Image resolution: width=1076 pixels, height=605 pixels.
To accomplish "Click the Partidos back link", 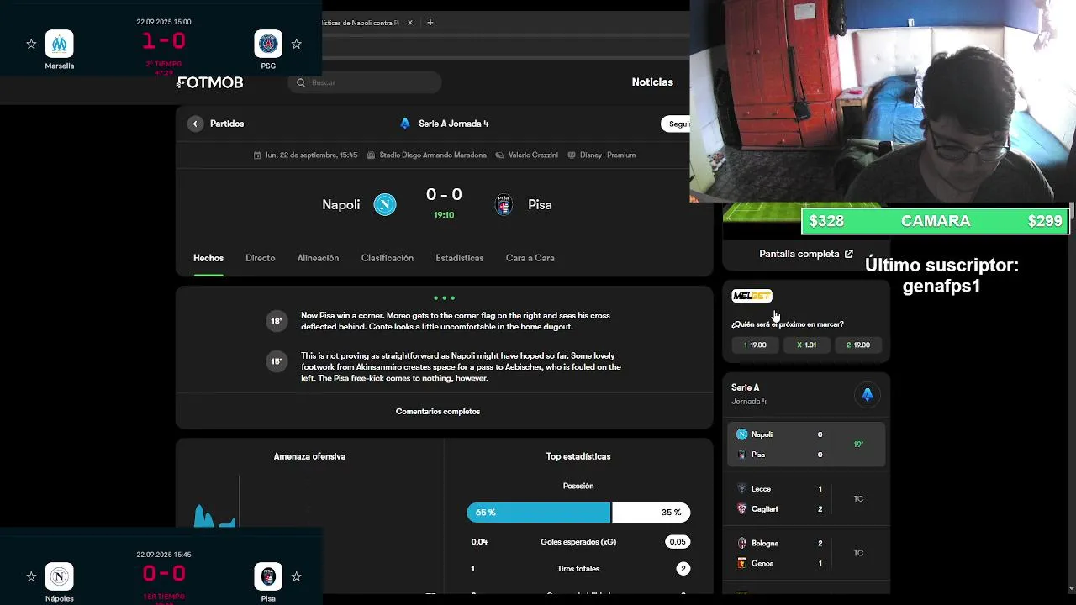I will click(227, 124).
